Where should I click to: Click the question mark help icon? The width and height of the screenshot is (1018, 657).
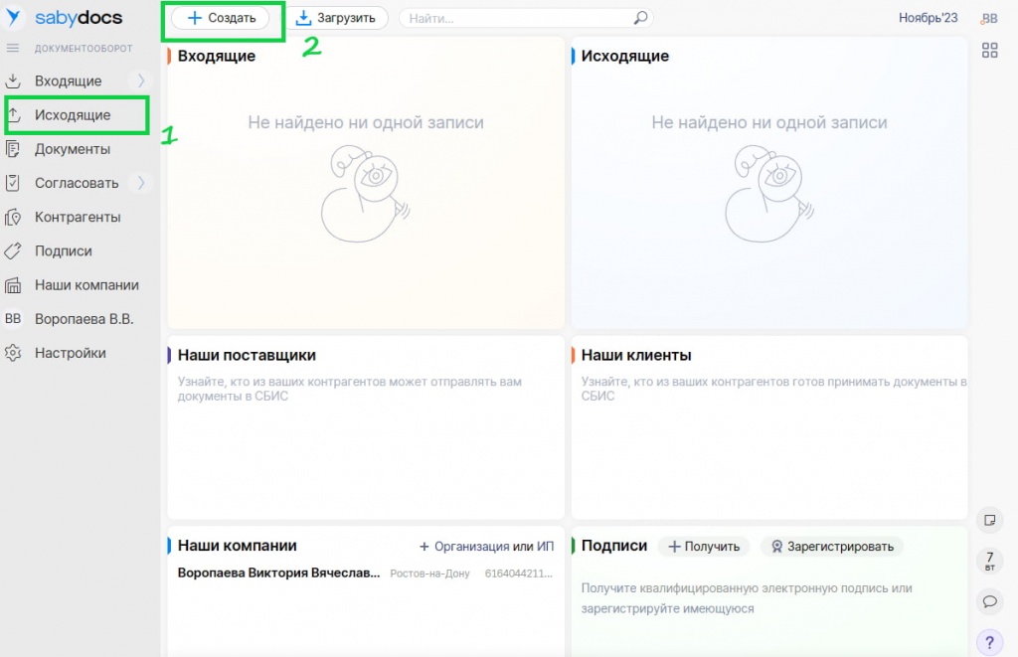[x=989, y=641]
